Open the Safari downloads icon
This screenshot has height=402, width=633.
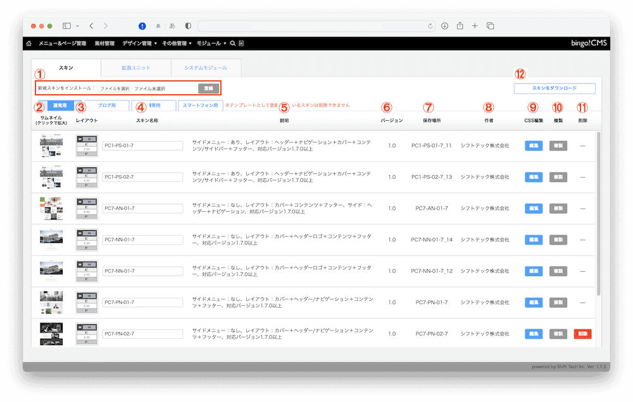[444, 26]
